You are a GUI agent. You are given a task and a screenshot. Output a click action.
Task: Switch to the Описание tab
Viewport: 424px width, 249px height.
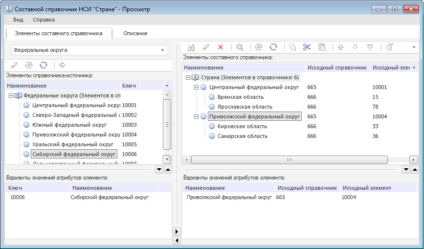(x=135, y=33)
